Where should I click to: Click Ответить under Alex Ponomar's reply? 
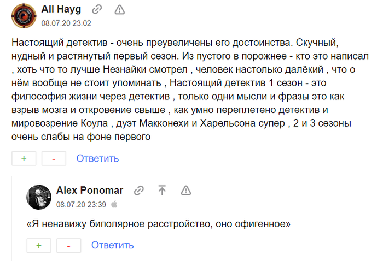113,245
